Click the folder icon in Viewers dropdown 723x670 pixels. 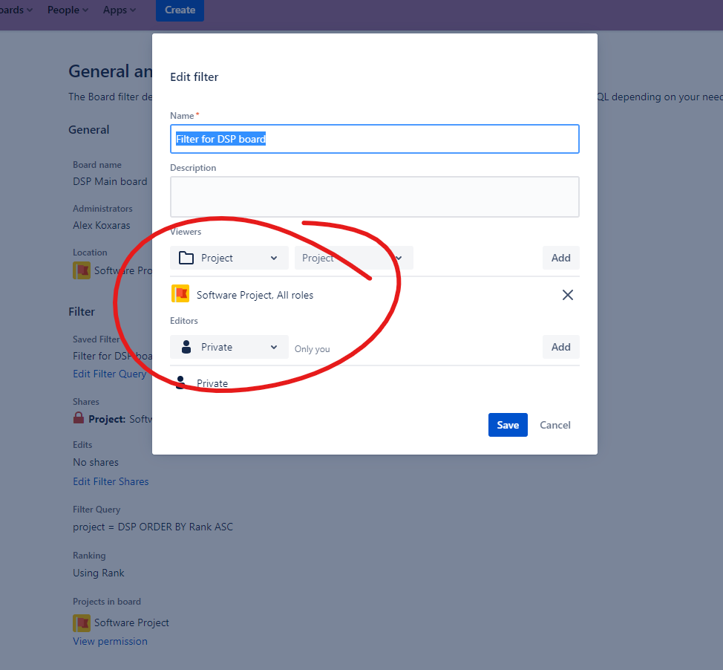[186, 258]
